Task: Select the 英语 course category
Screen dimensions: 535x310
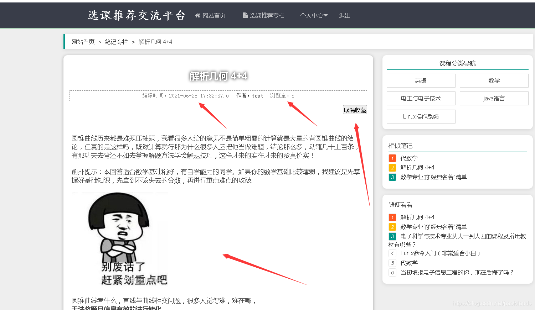Action: coord(421,80)
